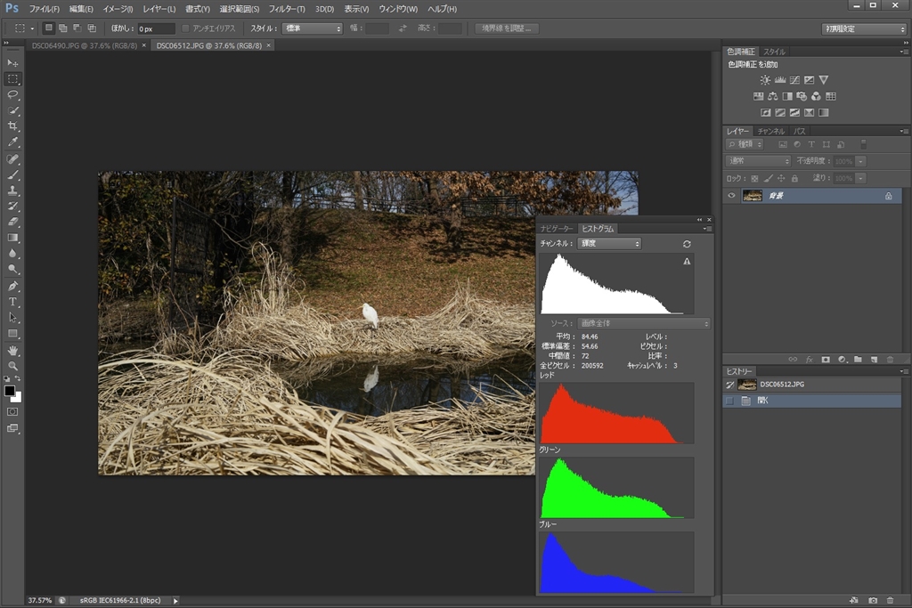Click the ぼかし feather input field
The image size is (912, 608).
(155, 28)
